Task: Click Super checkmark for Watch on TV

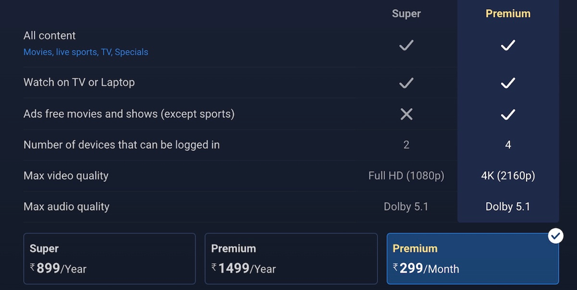Action: (406, 82)
